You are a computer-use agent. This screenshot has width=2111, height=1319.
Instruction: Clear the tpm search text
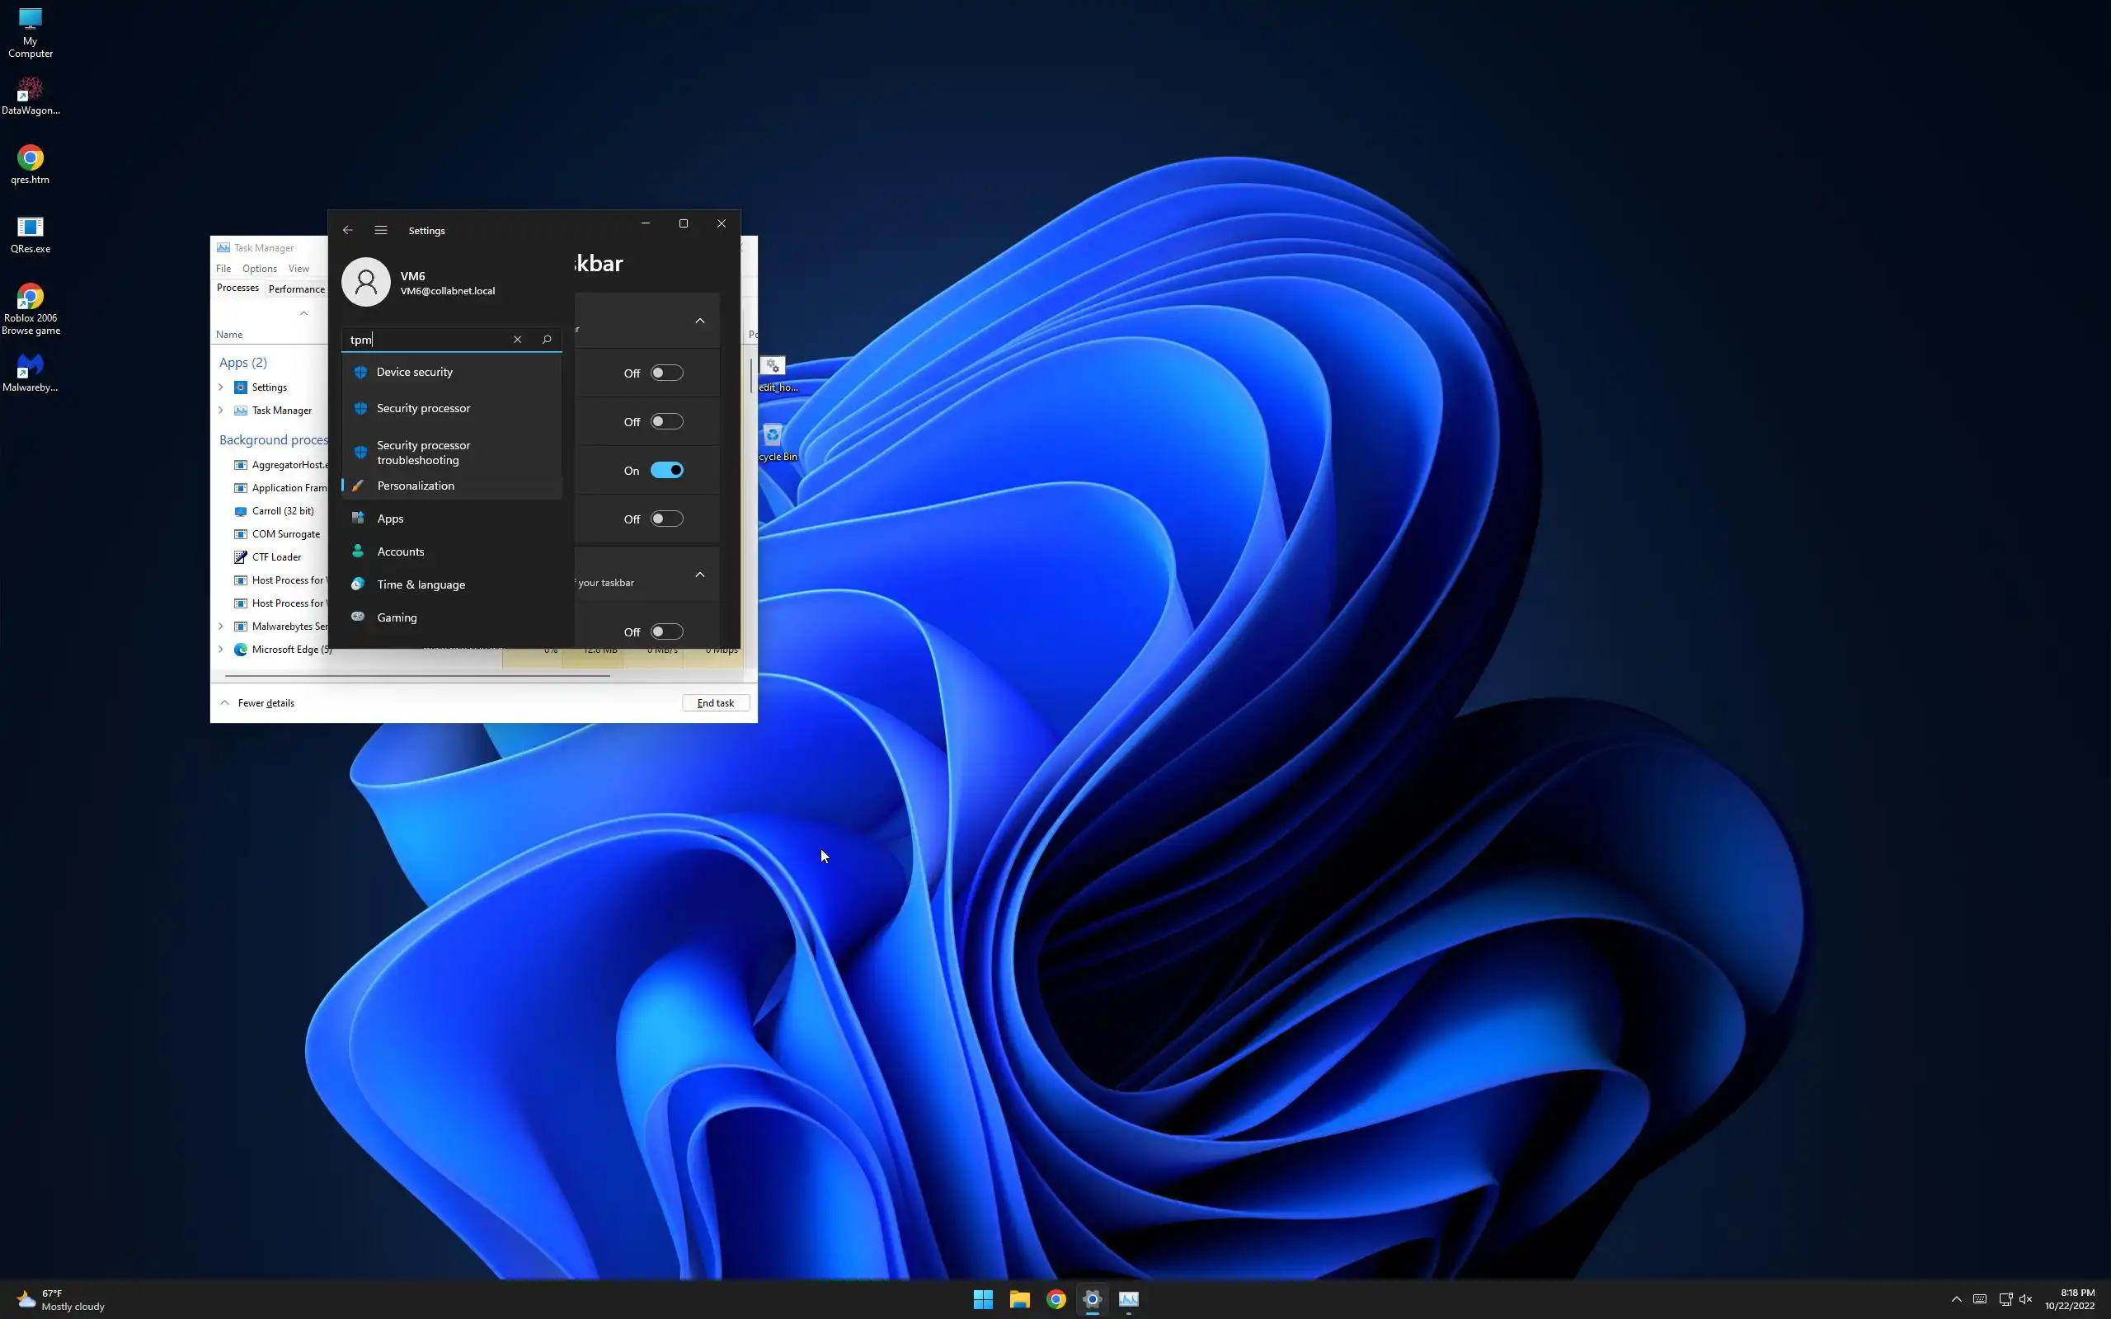click(x=517, y=340)
